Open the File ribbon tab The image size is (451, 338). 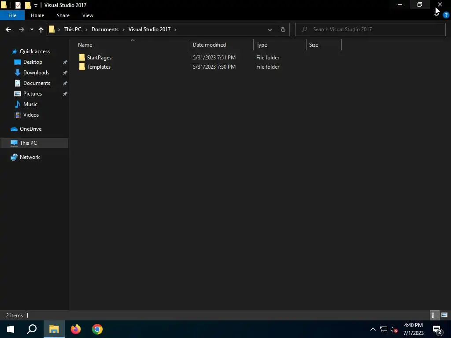tap(12, 15)
